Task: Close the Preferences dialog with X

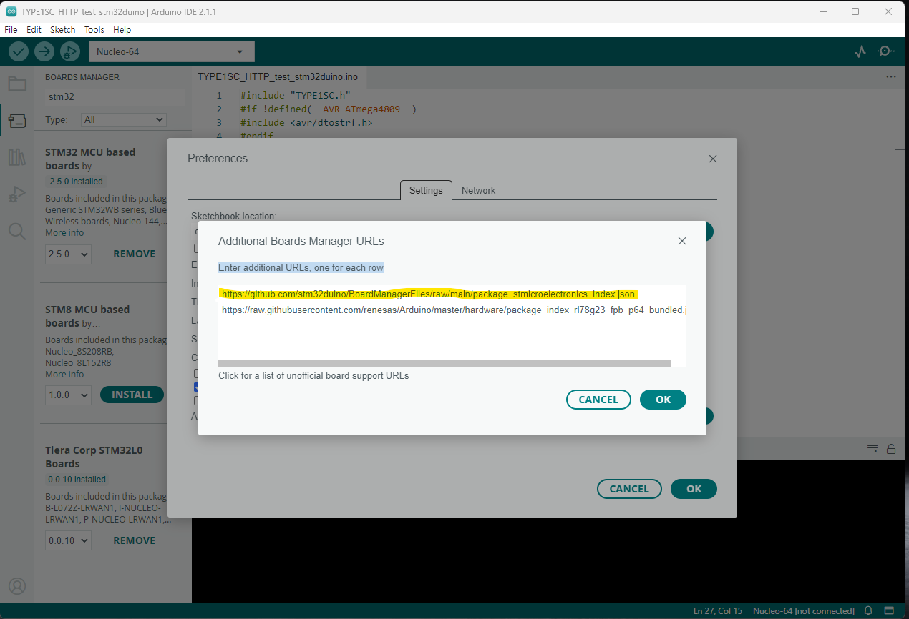Action: click(x=713, y=159)
